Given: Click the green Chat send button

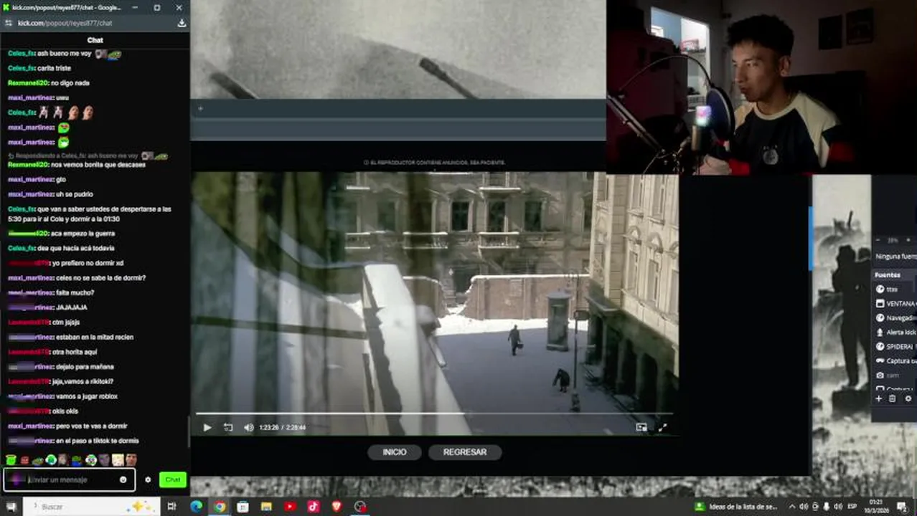Looking at the screenshot, I should pos(173,479).
